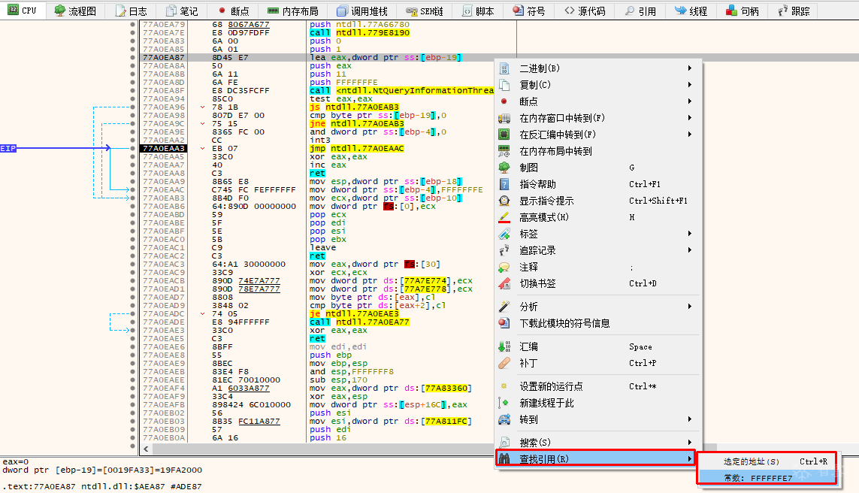Open the 源代码 tab
The image size is (859, 493).
coord(585,11)
